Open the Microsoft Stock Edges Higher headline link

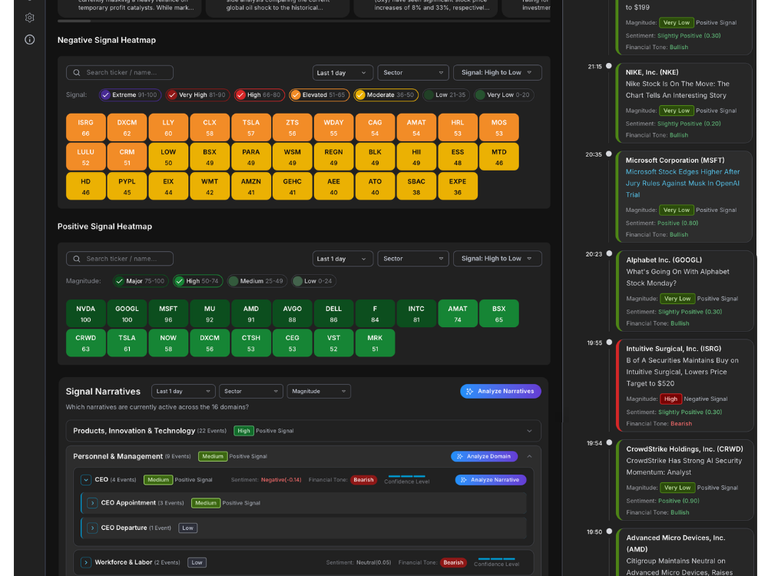click(682, 184)
